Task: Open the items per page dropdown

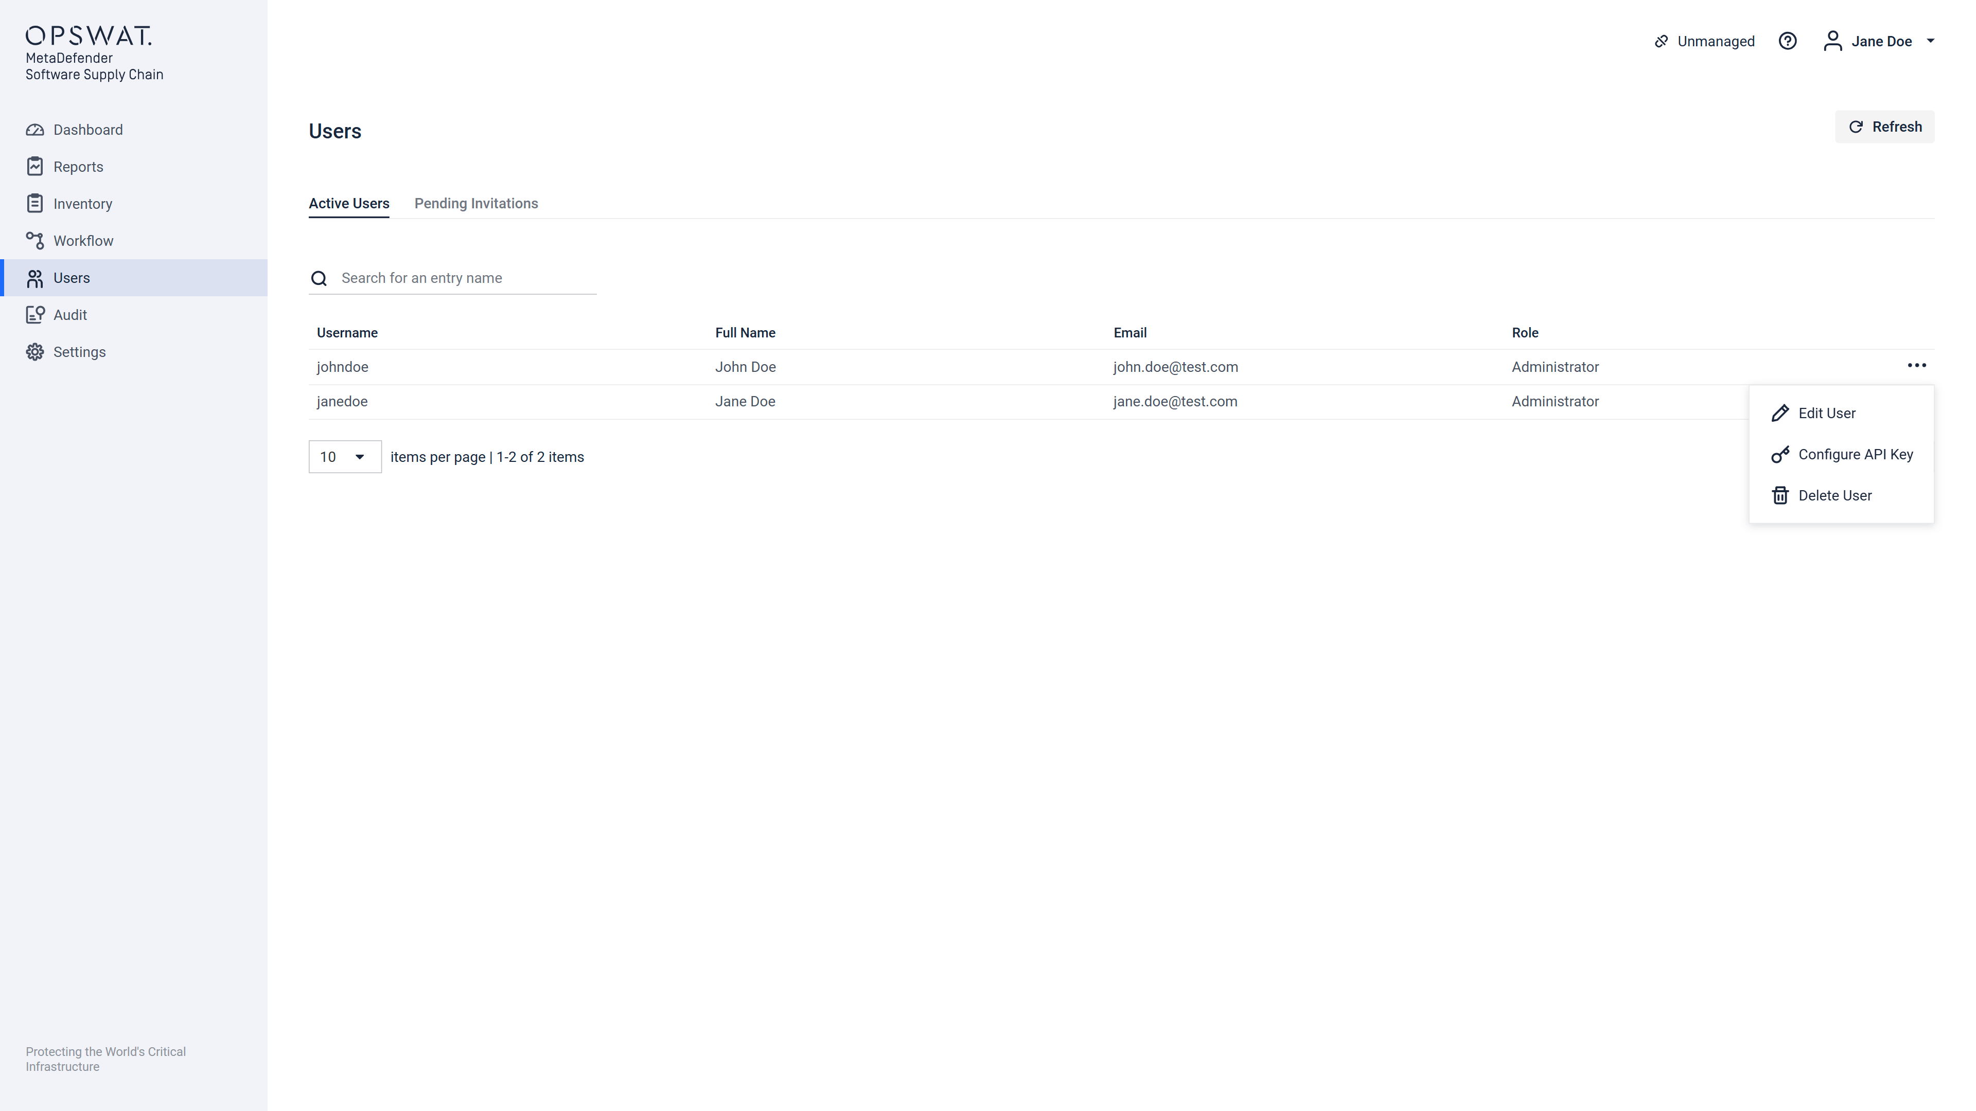Action: click(344, 457)
